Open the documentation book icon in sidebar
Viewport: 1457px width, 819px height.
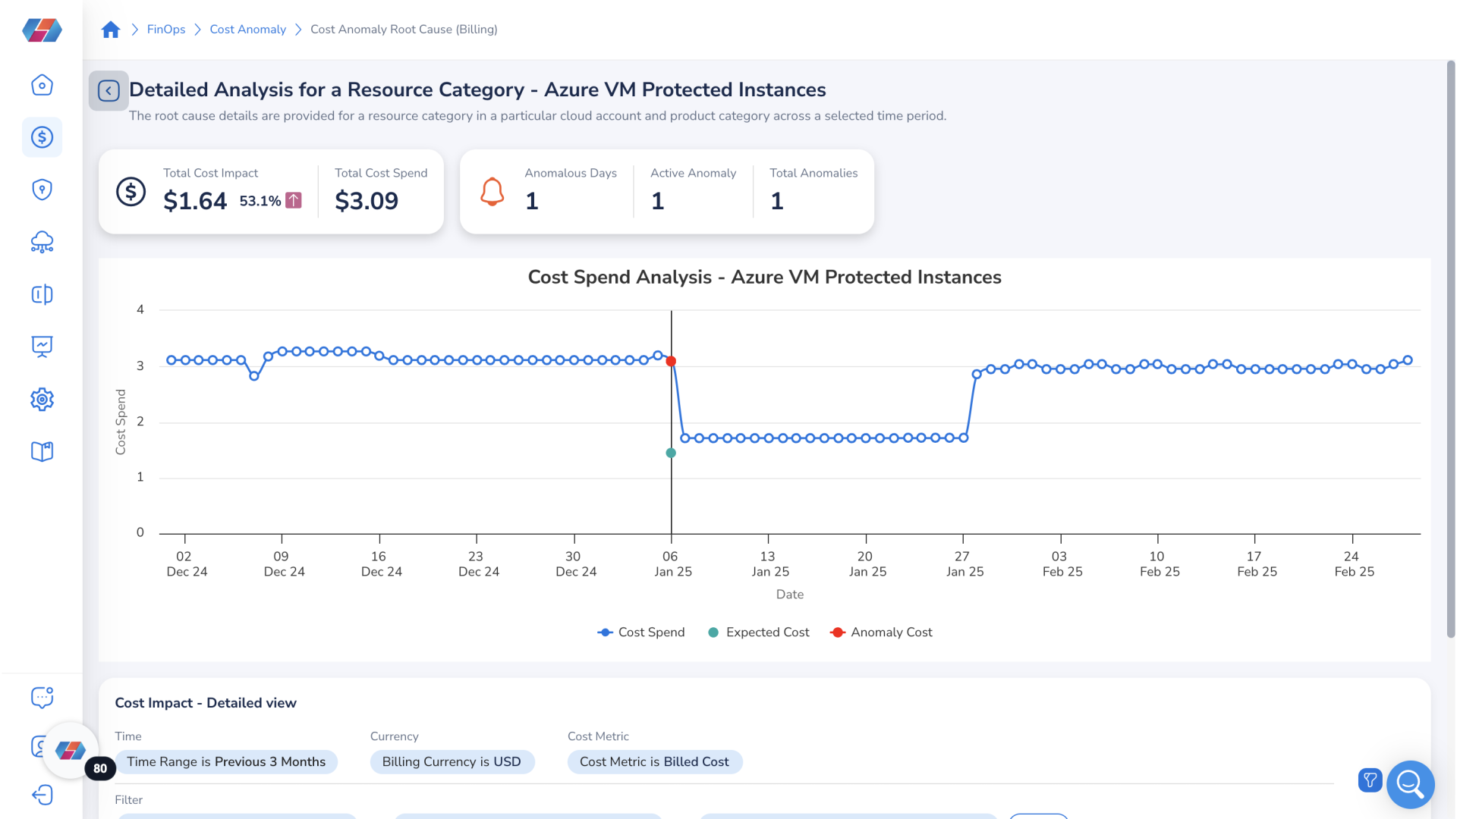point(42,451)
